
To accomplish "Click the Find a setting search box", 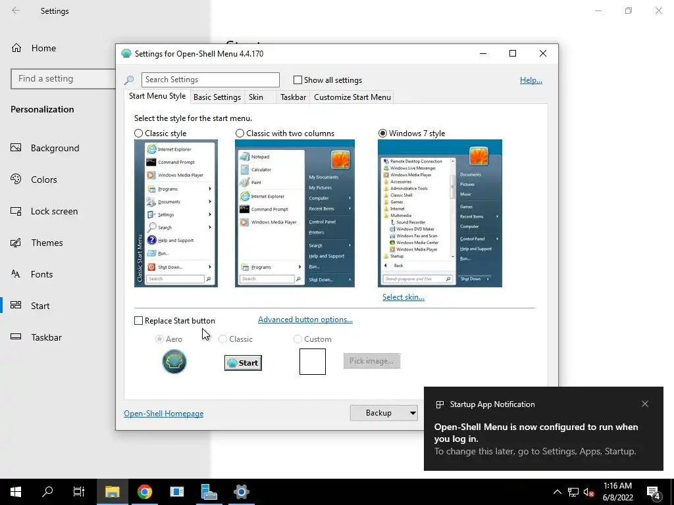I will pyautogui.click(x=63, y=79).
